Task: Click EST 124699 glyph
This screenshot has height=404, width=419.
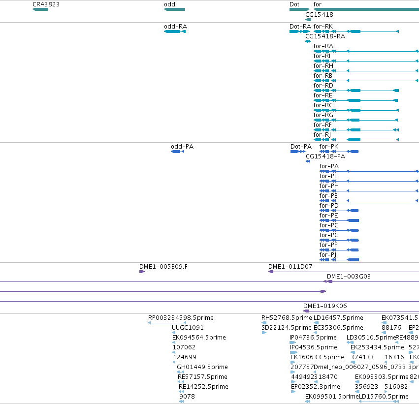Action: point(174,362)
